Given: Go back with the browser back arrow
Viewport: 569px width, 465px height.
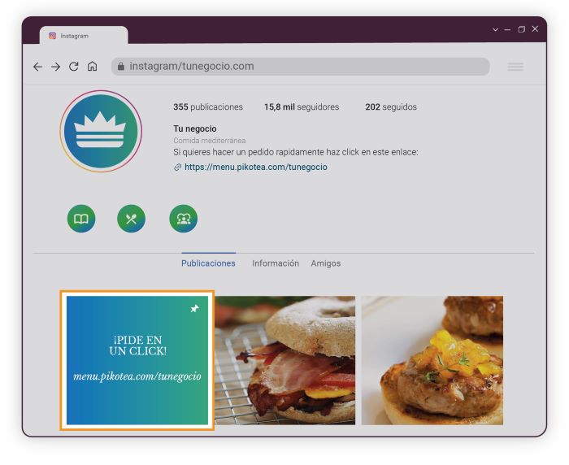Looking at the screenshot, I should coord(37,67).
